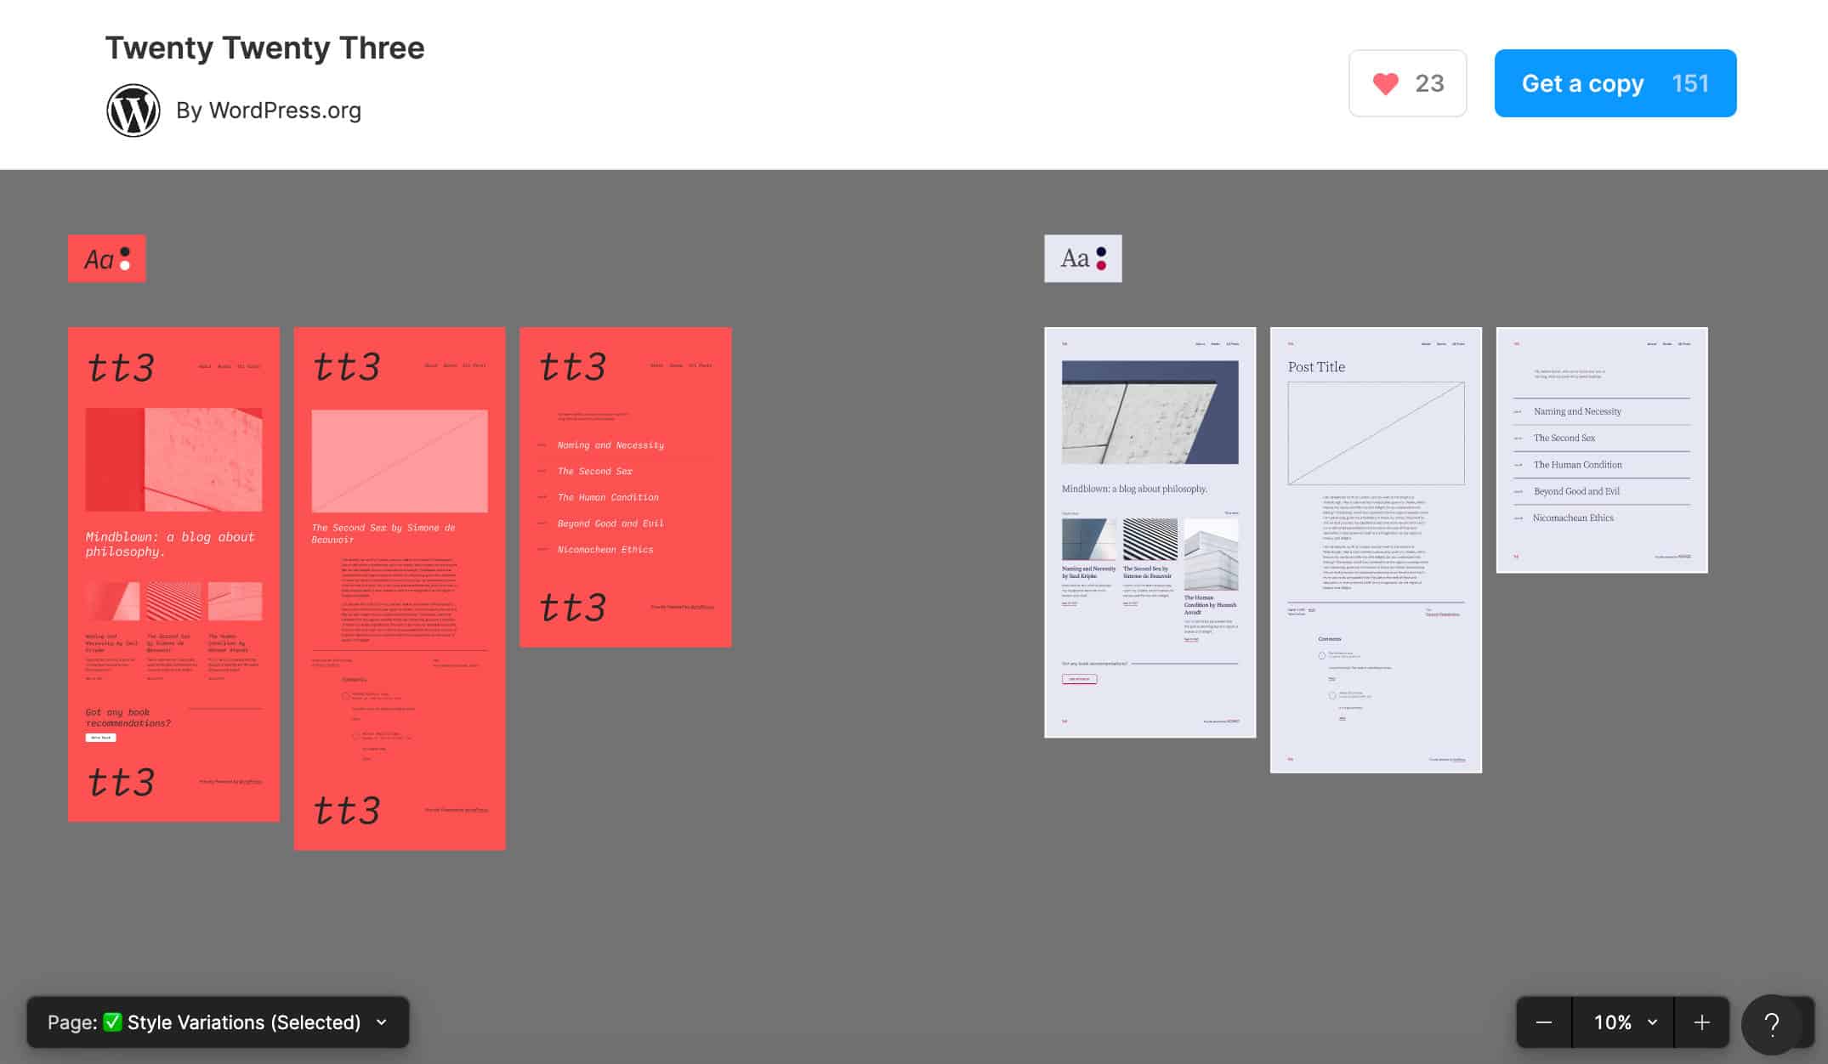Click the Aa typography icon on right panel
Image resolution: width=1828 pixels, height=1064 pixels.
1081,258
